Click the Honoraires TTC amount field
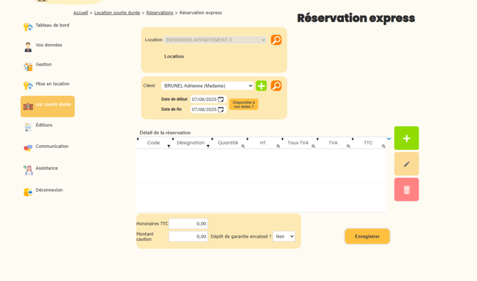Viewport: 477px width, 281px height. coord(188,223)
